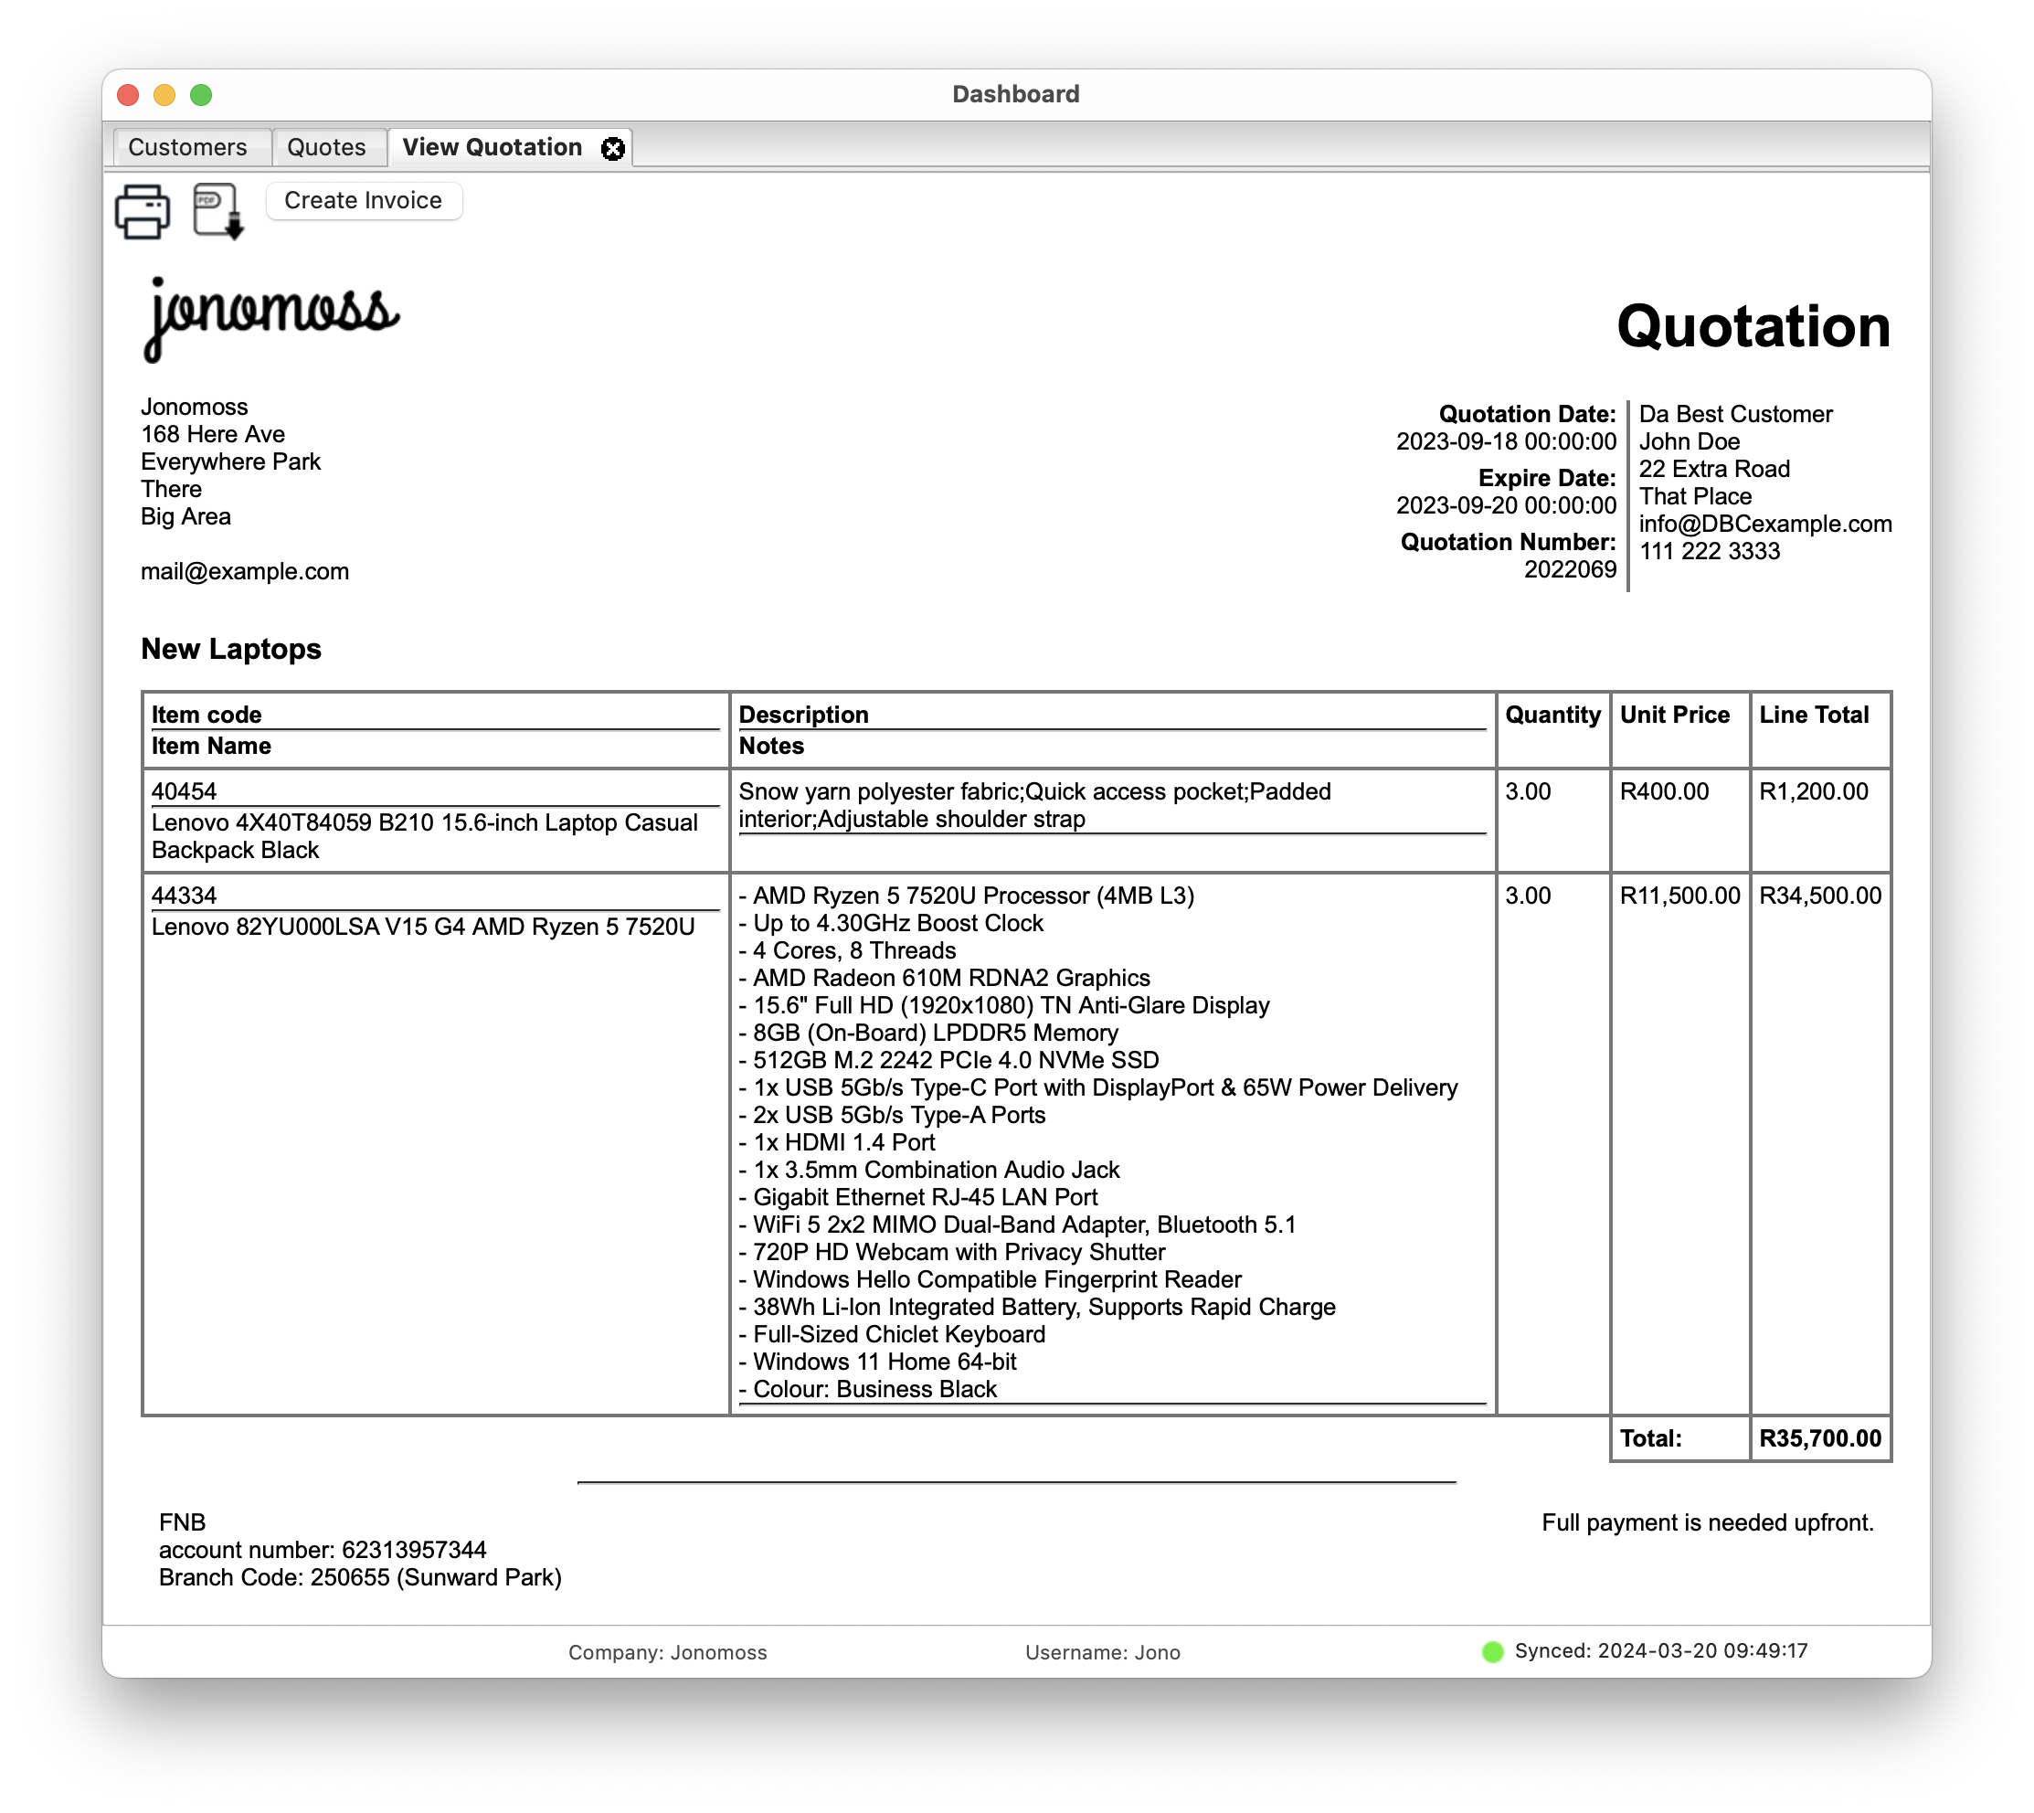Select the Lenovo 82YU000LSA V15 G4 item name
This screenshot has width=2034, height=1813.
click(x=423, y=927)
